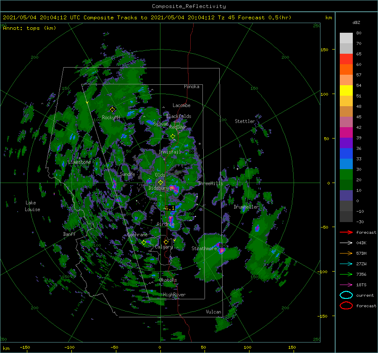Click the Ponoka city label

192,86
